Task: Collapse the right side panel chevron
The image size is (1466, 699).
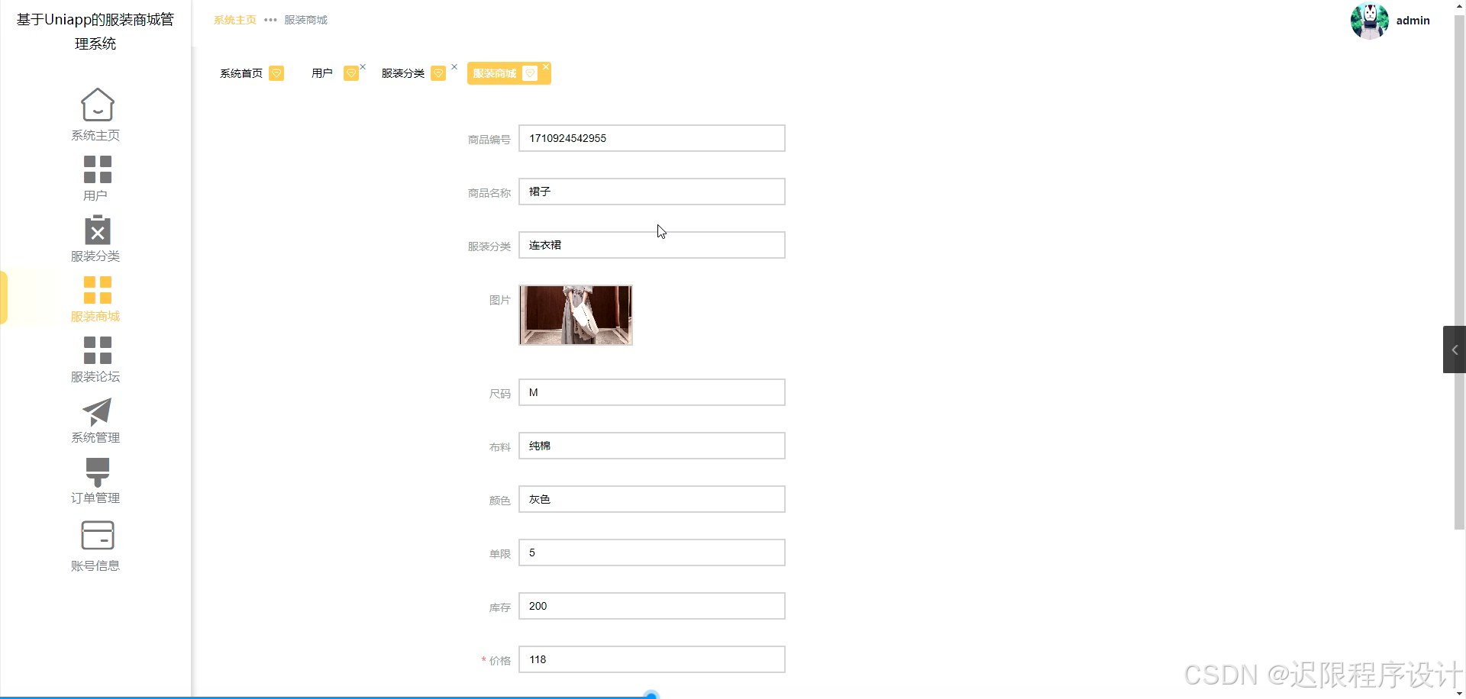Action: pos(1455,349)
